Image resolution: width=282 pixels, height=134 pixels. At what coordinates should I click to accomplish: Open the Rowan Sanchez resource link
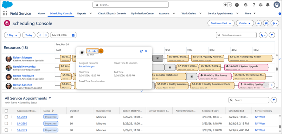tap(23, 85)
